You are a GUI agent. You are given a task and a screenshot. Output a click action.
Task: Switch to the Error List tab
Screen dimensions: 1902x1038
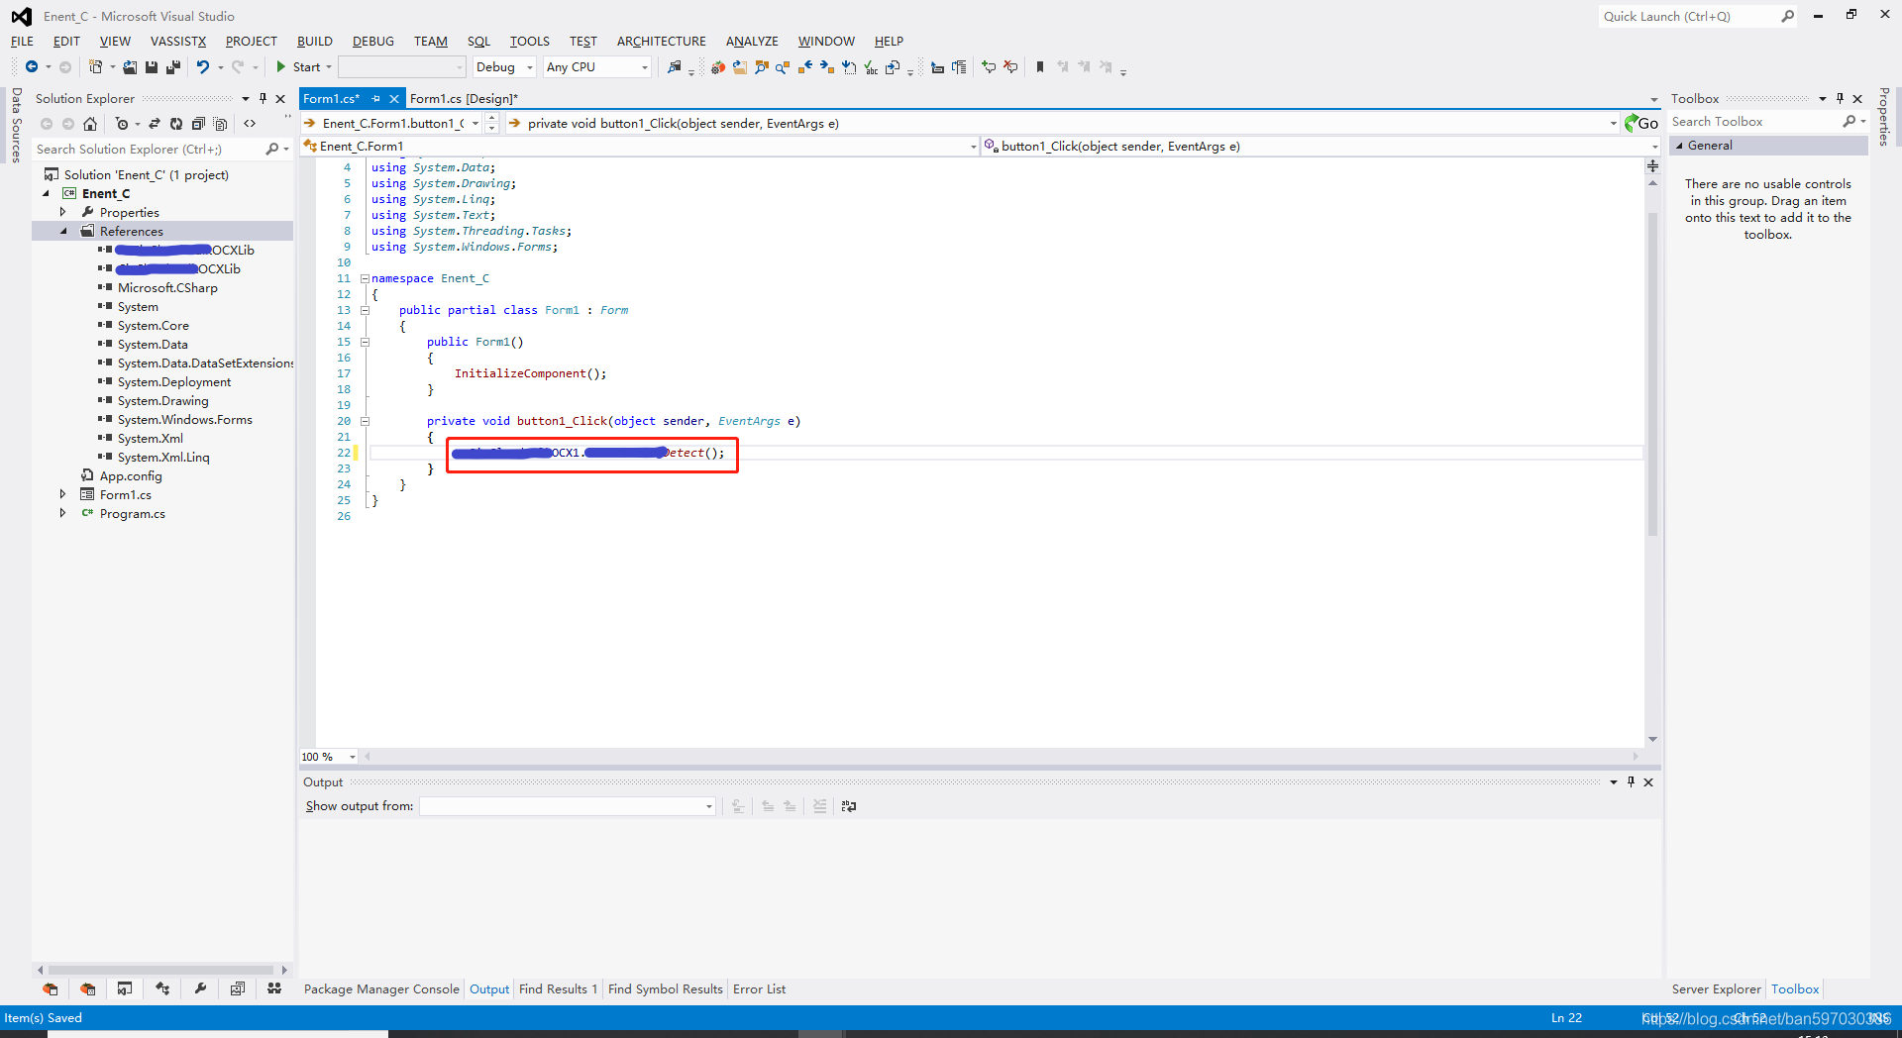(759, 988)
